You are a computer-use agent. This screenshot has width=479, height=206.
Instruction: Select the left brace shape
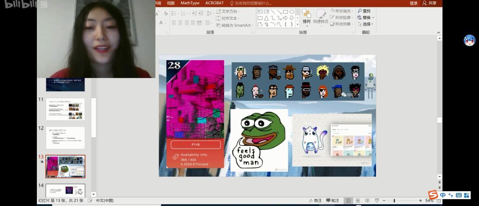pos(285,24)
